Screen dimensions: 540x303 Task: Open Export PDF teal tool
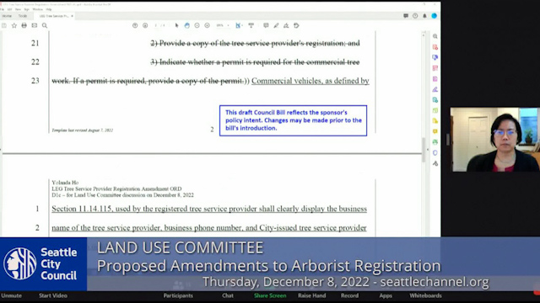click(435, 100)
